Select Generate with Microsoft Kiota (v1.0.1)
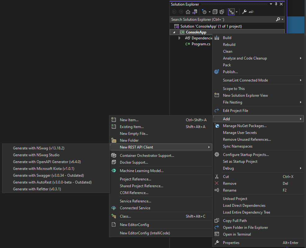The height and width of the screenshot is (248, 306). 56,169
